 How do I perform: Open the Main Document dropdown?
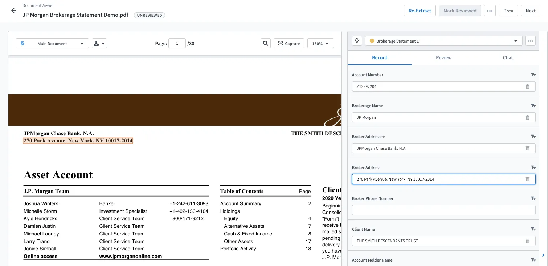[52, 44]
